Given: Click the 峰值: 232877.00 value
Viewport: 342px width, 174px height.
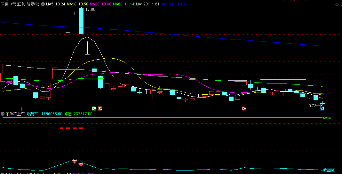Looking at the screenshot, I should [78, 114].
